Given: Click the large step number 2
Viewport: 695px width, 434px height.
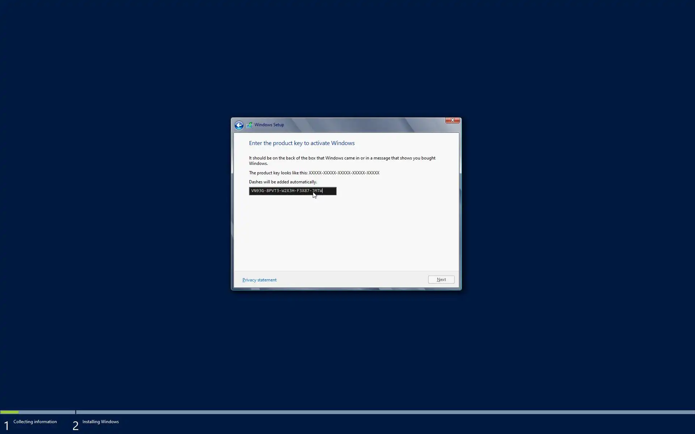Looking at the screenshot, I should [75, 426].
